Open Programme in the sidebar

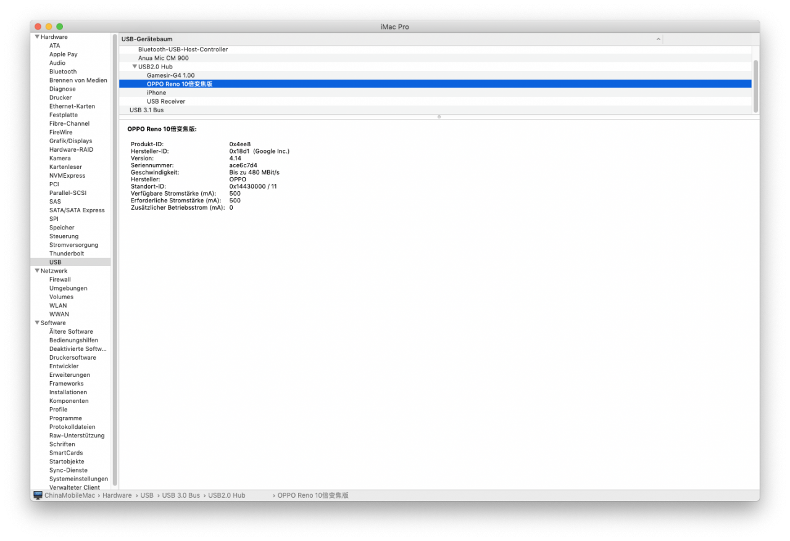(x=65, y=418)
